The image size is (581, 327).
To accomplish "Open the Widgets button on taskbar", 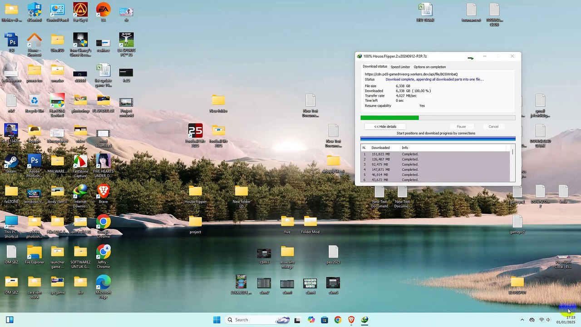I will pyautogui.click(x=9, y=320).
